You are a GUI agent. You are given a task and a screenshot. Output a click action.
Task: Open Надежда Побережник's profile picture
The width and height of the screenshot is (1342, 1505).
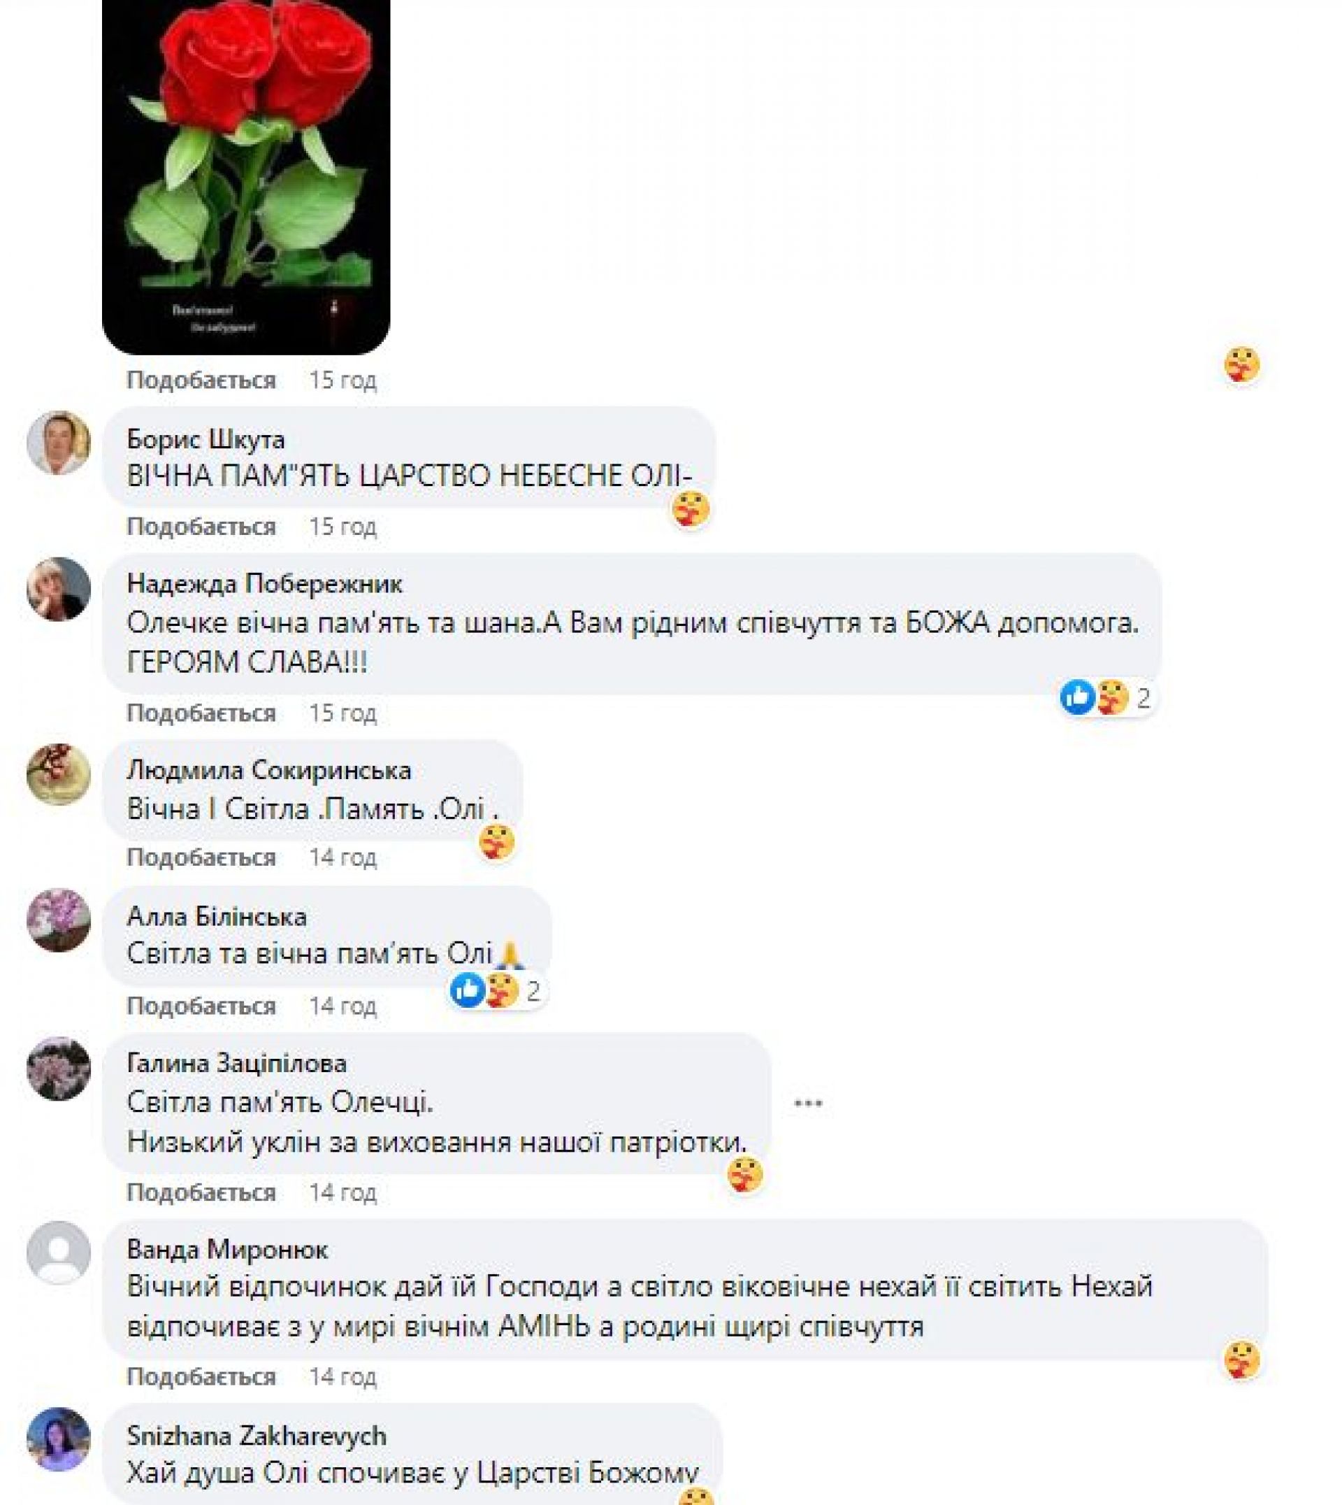[58, 589]
